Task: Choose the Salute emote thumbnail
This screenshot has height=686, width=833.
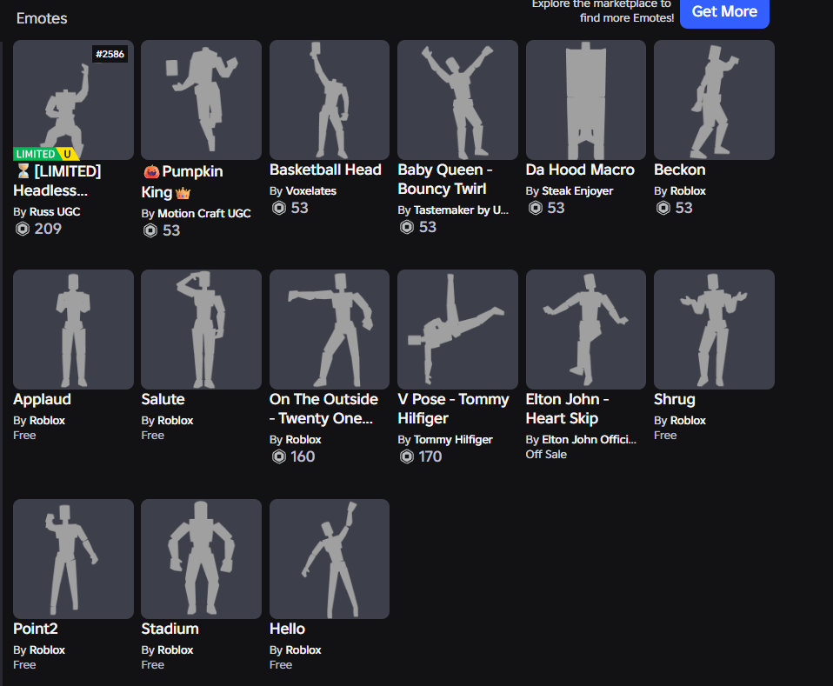Action: (202, 330)
